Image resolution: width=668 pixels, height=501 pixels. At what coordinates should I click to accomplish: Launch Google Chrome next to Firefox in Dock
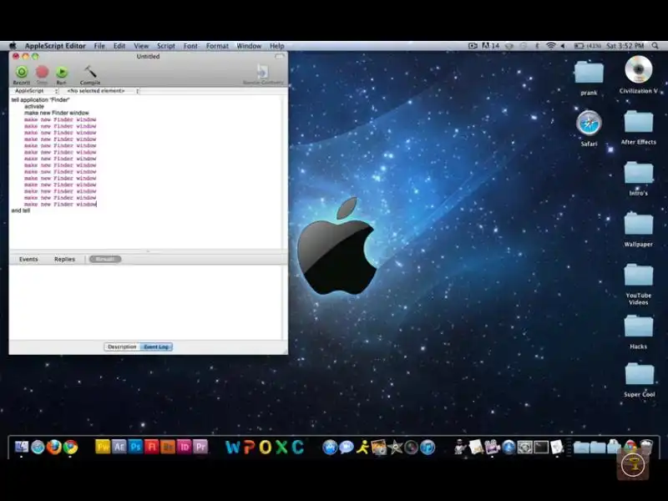tap(71, 447)
